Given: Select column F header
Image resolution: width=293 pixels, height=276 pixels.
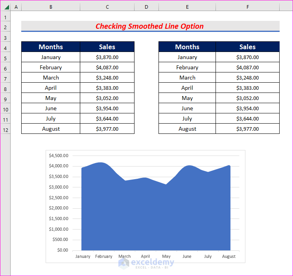Looking at the screenshot, I should click(x=248, y=7).
